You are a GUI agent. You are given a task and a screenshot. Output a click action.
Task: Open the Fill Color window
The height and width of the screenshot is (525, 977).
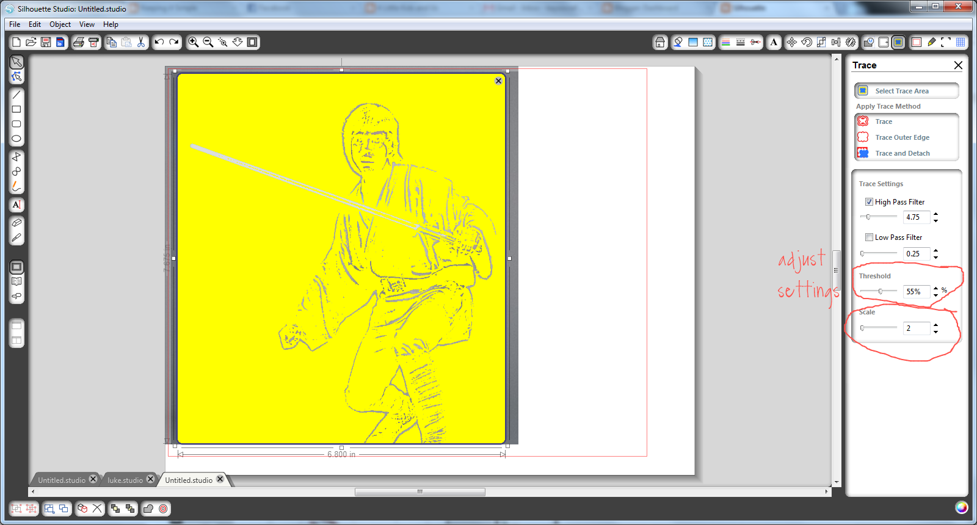[x=693, y=42]
